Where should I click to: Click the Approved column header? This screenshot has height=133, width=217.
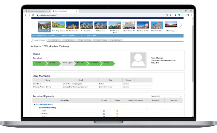pos(155,100)
